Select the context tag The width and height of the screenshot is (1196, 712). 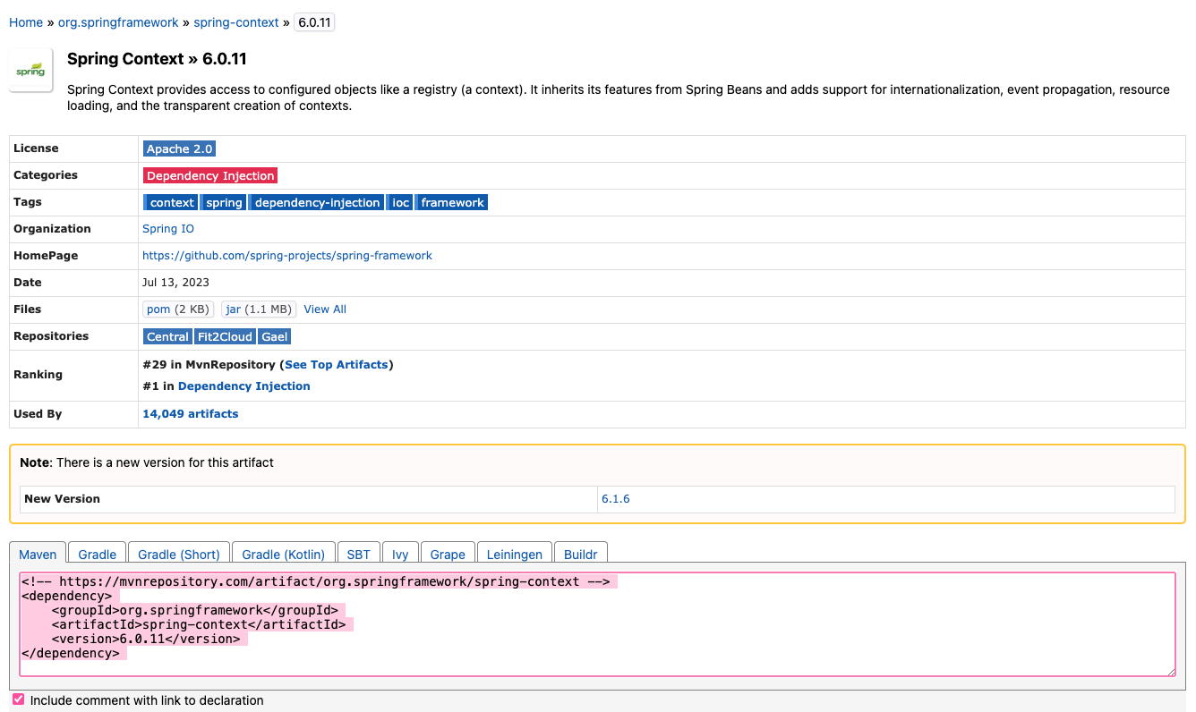coord(172,202)
